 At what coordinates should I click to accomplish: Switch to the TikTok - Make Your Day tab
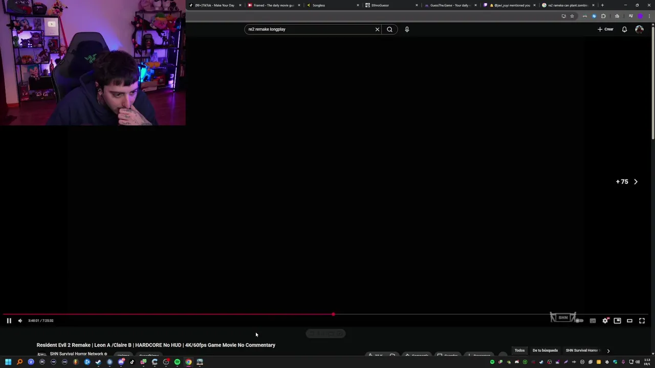(214, 5)
